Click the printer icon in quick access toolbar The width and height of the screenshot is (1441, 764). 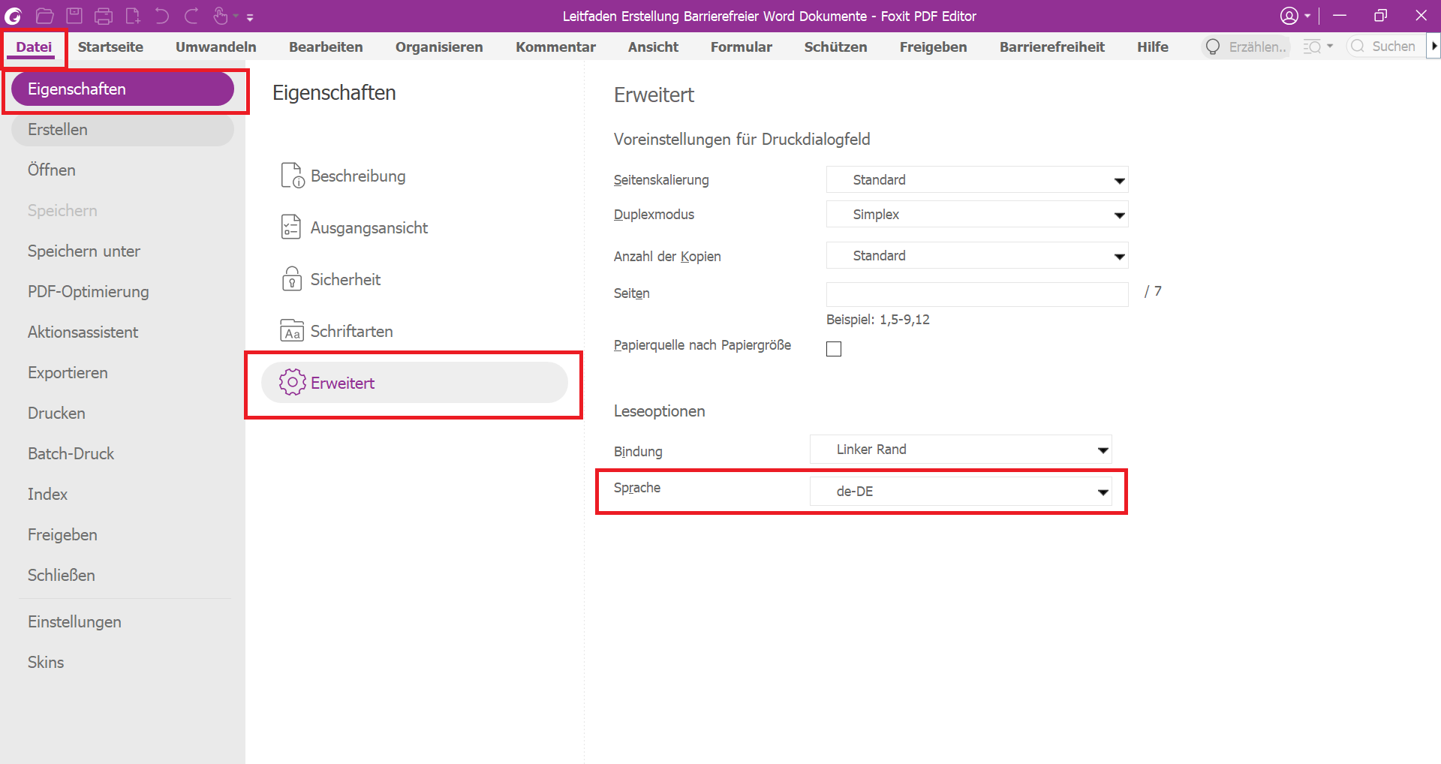[104, 16]
